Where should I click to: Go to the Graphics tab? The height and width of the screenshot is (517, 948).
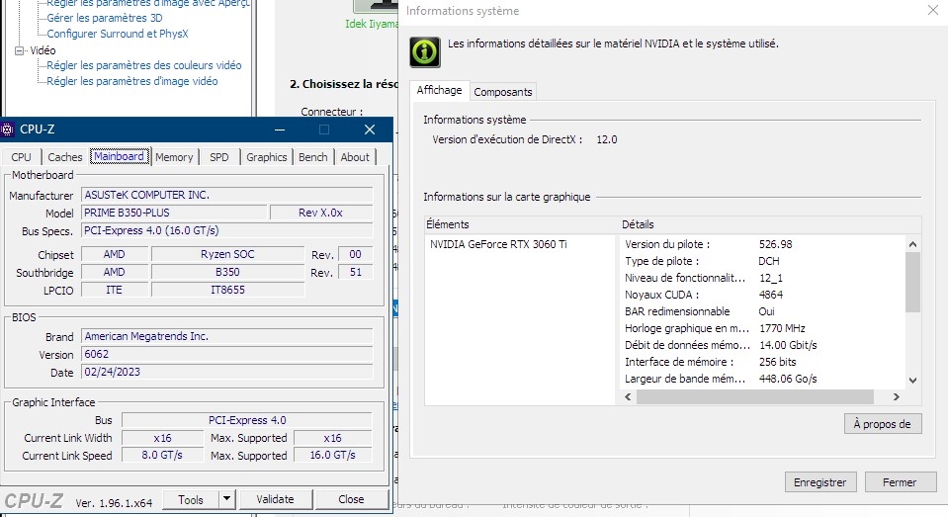(x=266, y=157)
